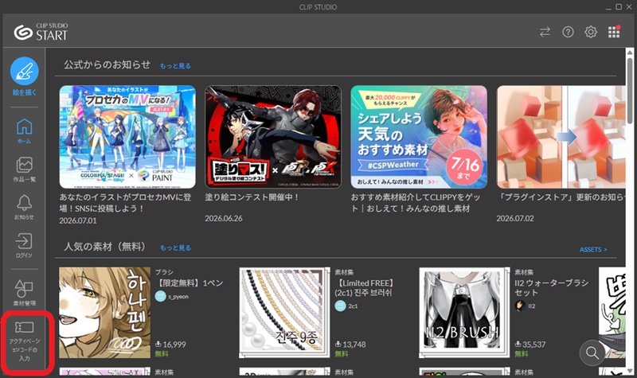Image resolution: width=637 pixels, height=378 pixels.
Task: Click the 絵を描く draw brush icon
Action: click(x=25, y=71)
